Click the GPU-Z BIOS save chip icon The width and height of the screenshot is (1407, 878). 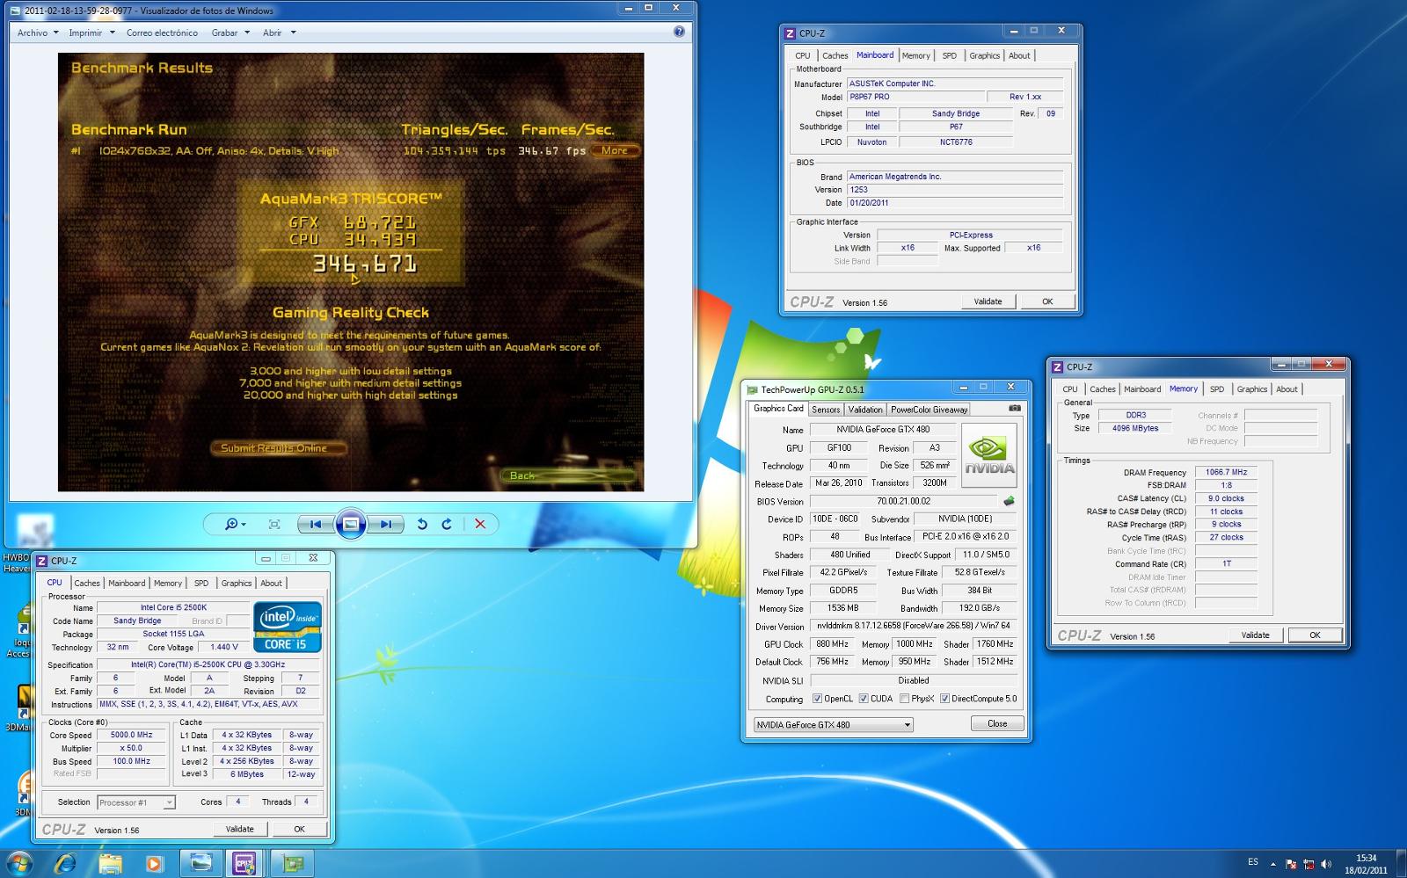(x=1009, y=501)
